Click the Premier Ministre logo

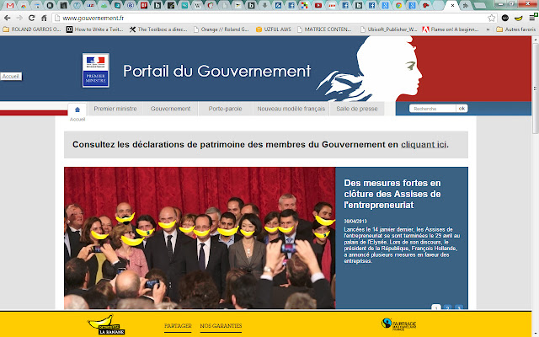(x=95, y=71)
